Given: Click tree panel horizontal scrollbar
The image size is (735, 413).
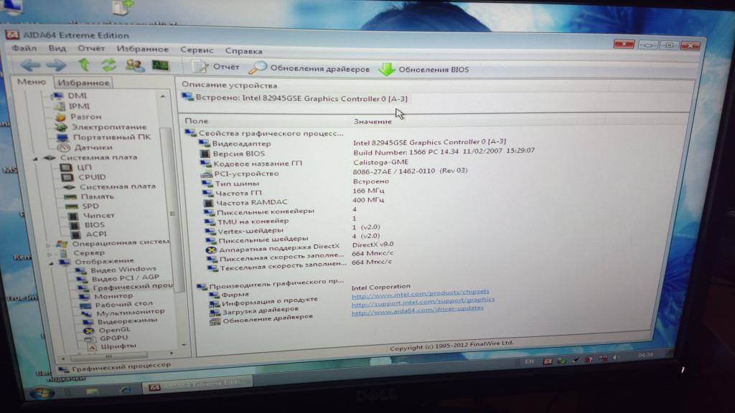Looking at the screenshot, I should 109,356.
